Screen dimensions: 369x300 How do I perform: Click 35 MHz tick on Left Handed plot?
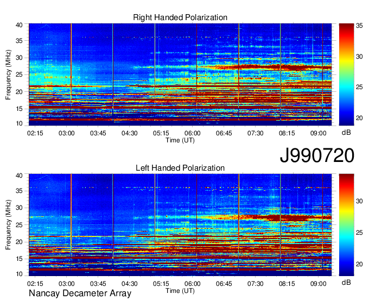[x=19, y=191]
